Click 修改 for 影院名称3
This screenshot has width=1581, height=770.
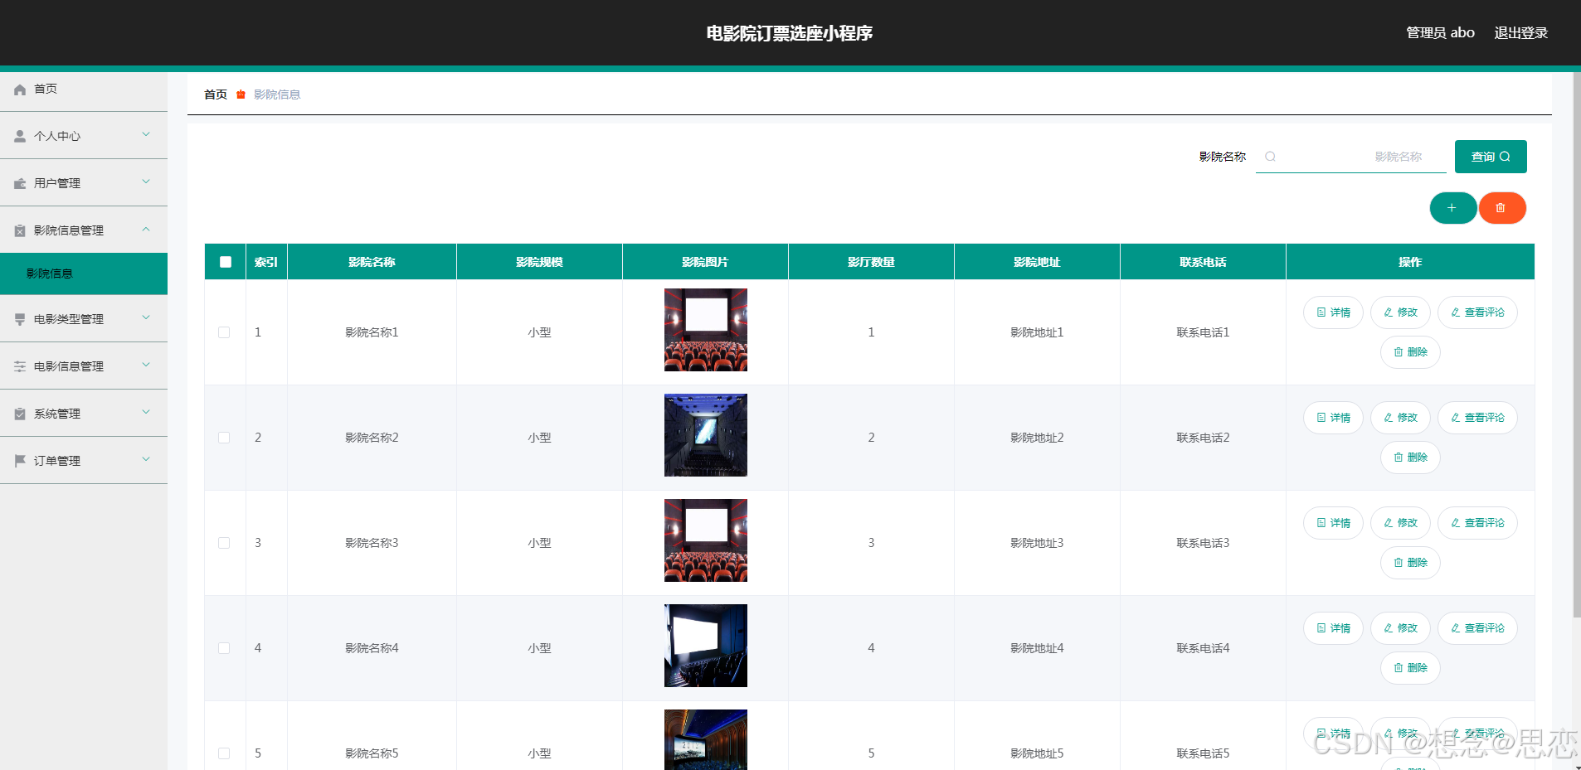tap(1400, 523)
